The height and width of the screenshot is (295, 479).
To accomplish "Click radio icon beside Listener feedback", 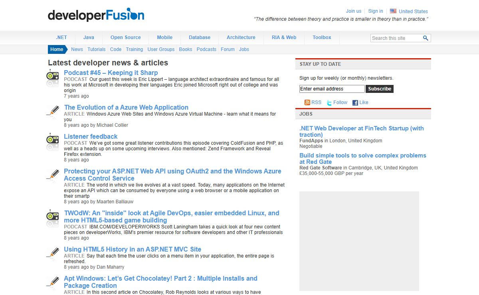I will click(x=52, y=141).
